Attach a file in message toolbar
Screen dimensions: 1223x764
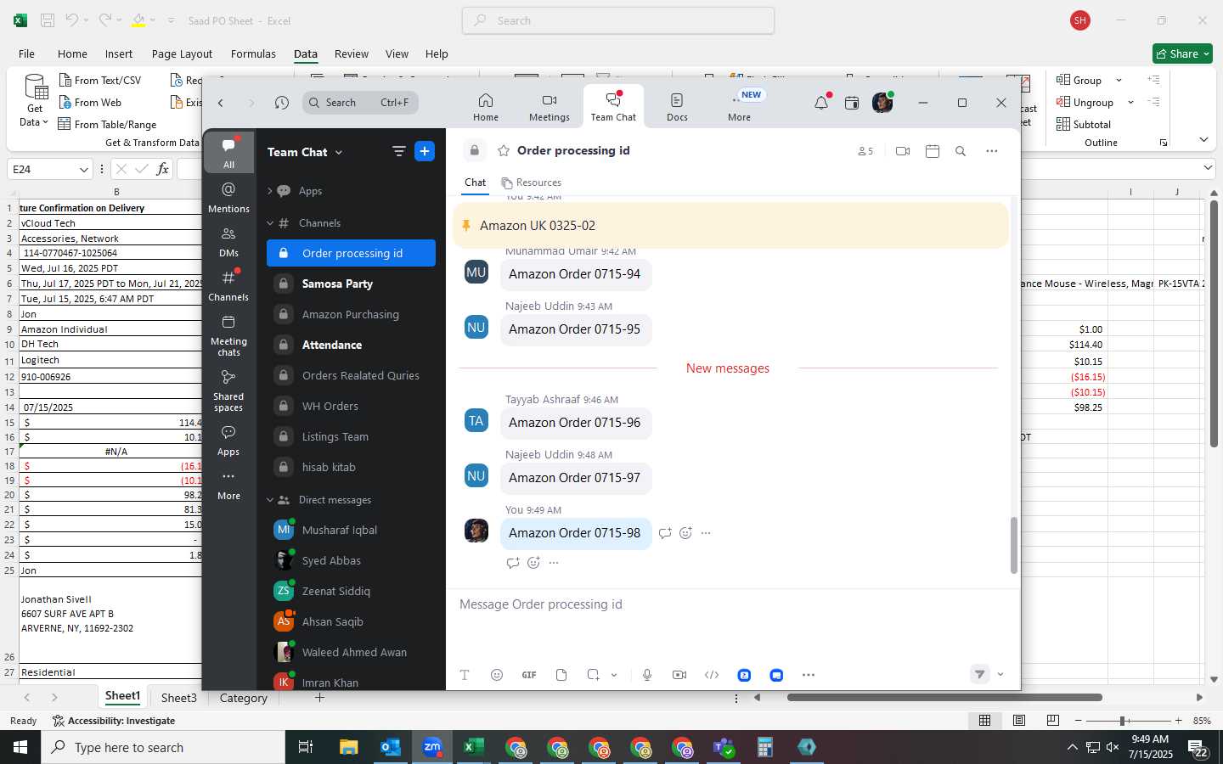561,675
